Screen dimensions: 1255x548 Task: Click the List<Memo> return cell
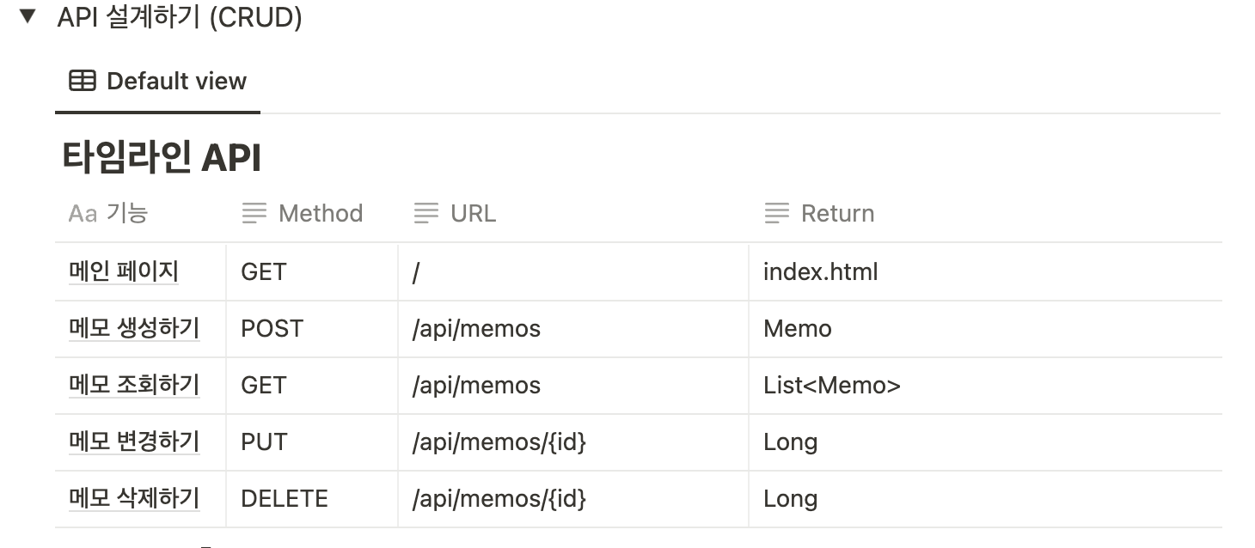[831, 385]
